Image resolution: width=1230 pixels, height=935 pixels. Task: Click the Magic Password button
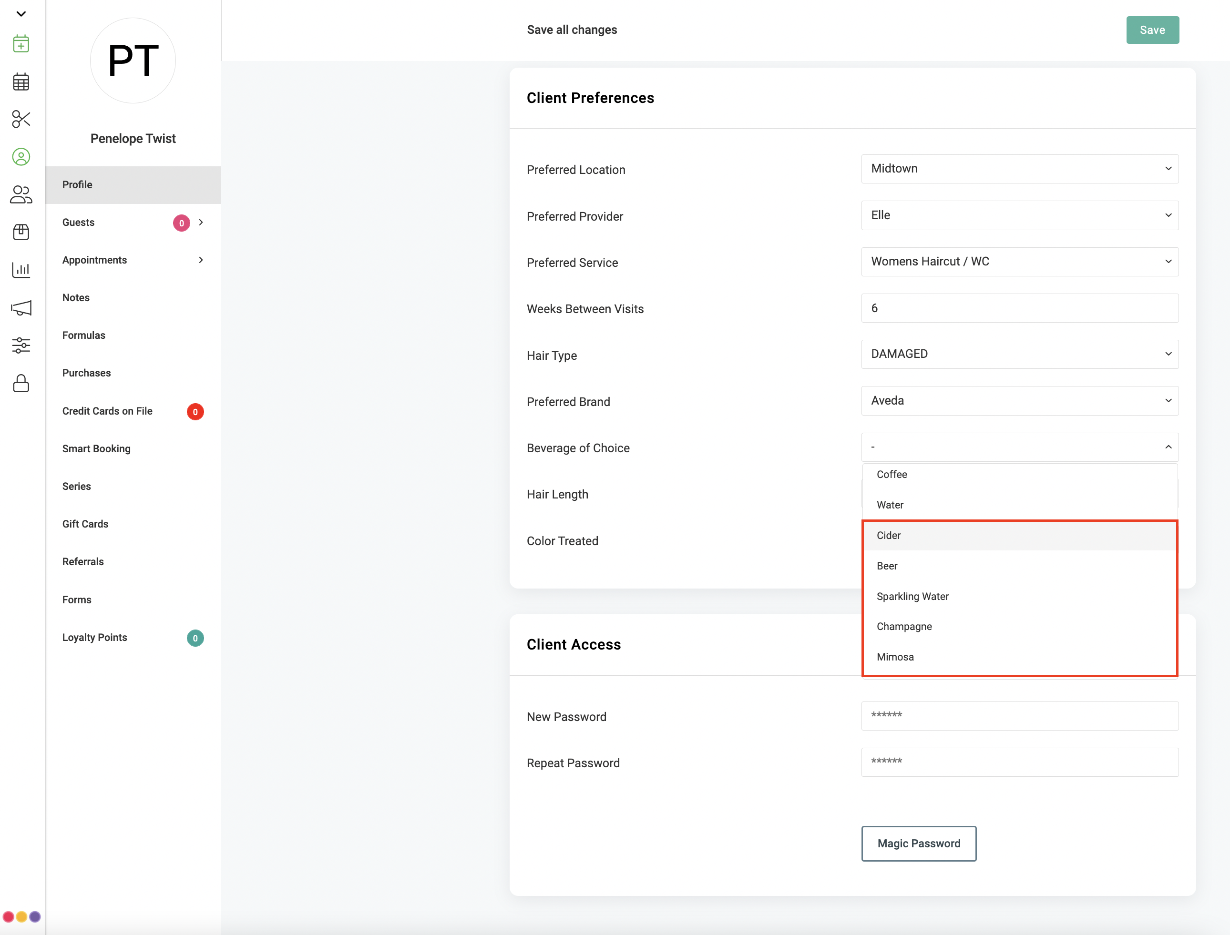click(x=918, y=843)
